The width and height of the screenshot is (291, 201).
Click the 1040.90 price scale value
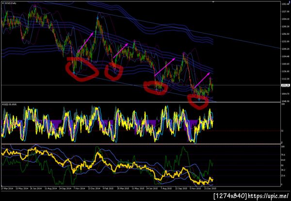coord(285,101)
